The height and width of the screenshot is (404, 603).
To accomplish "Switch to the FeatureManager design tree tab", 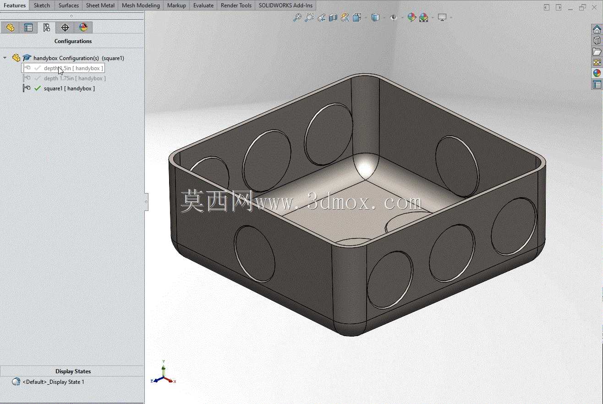I will coord(10,28).
